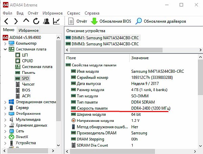Screen dimensions: 203x154
Task: Switch to the Избранное tab in left panel
Action: point(28,30)
